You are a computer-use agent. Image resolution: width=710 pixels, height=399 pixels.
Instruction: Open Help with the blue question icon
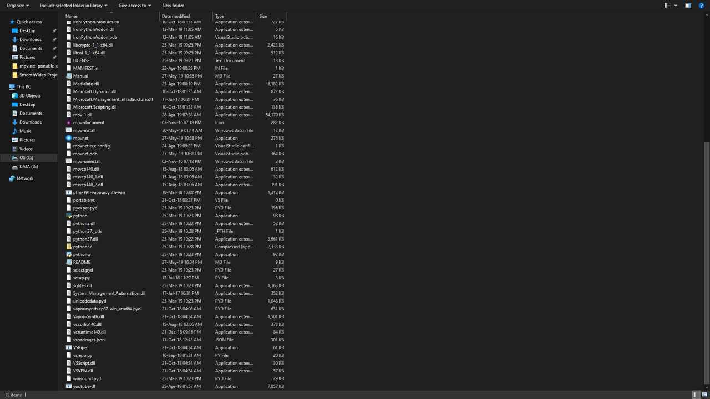pos(702,6)
